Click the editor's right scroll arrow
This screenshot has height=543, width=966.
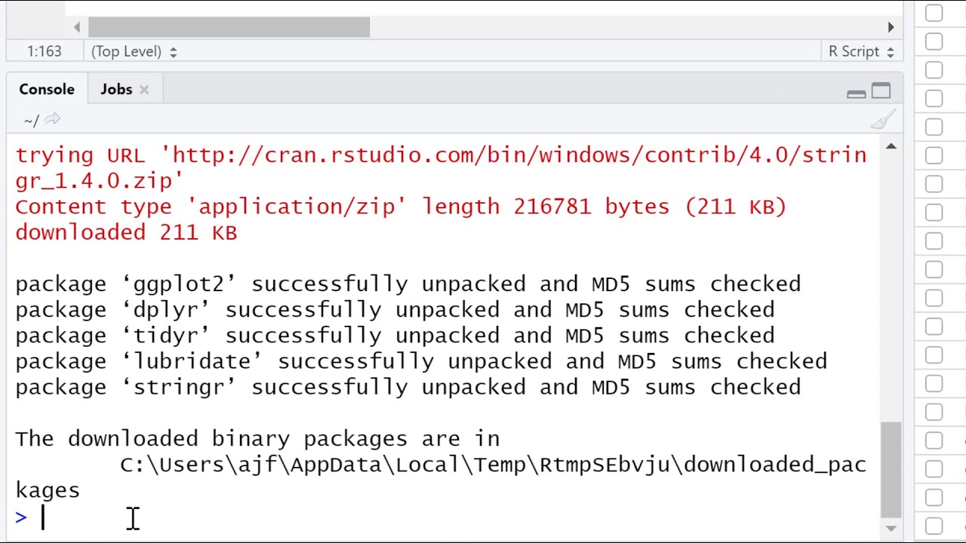(891, 27)
